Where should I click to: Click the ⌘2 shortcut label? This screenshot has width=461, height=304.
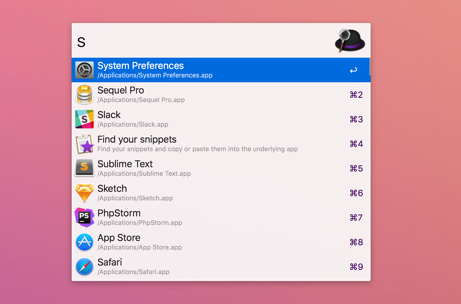pos(356,95)
